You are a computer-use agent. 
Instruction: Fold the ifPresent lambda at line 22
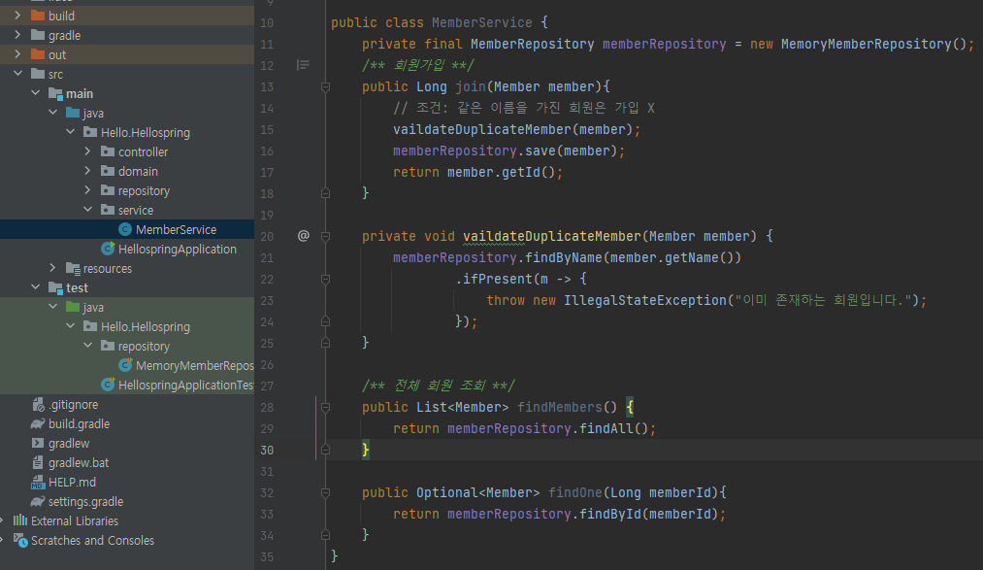click(x=325, y=279)
